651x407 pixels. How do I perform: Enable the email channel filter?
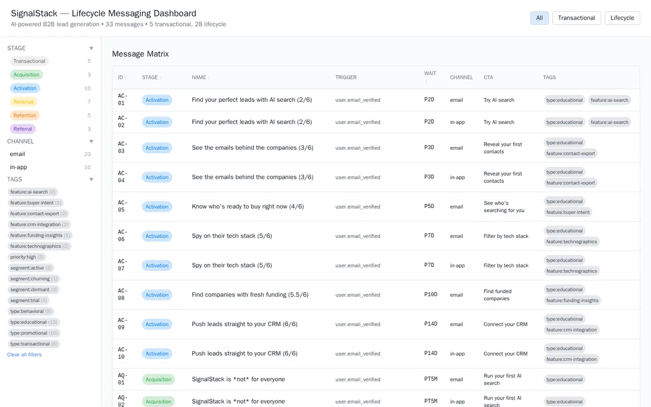pos(17,154)
